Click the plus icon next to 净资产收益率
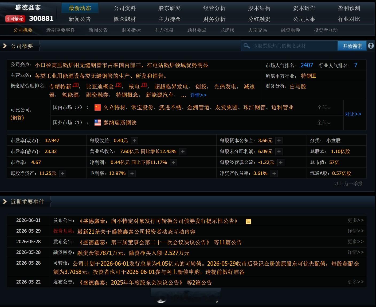This screenshot has height=307, width=376. (274, 173)
